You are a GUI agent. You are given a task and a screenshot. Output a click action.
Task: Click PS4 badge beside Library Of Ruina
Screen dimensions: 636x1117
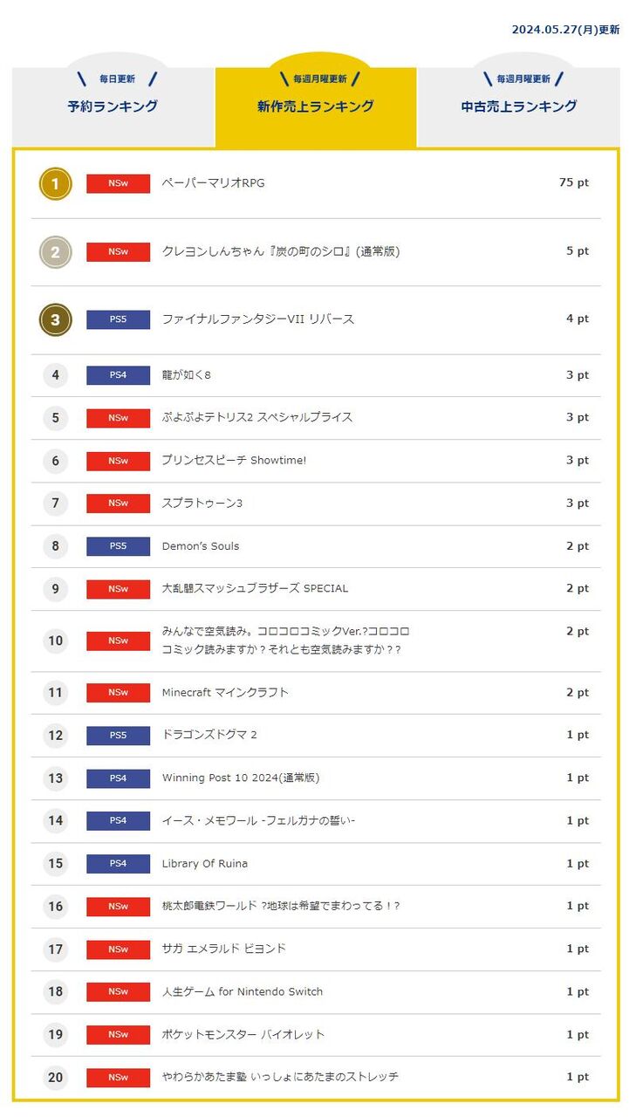click(118, 864)
